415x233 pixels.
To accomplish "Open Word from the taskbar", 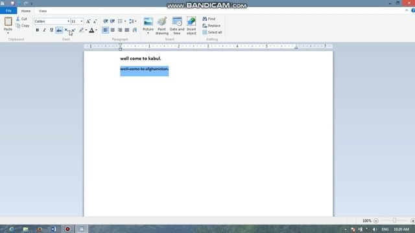I will (x=54, y=229).
